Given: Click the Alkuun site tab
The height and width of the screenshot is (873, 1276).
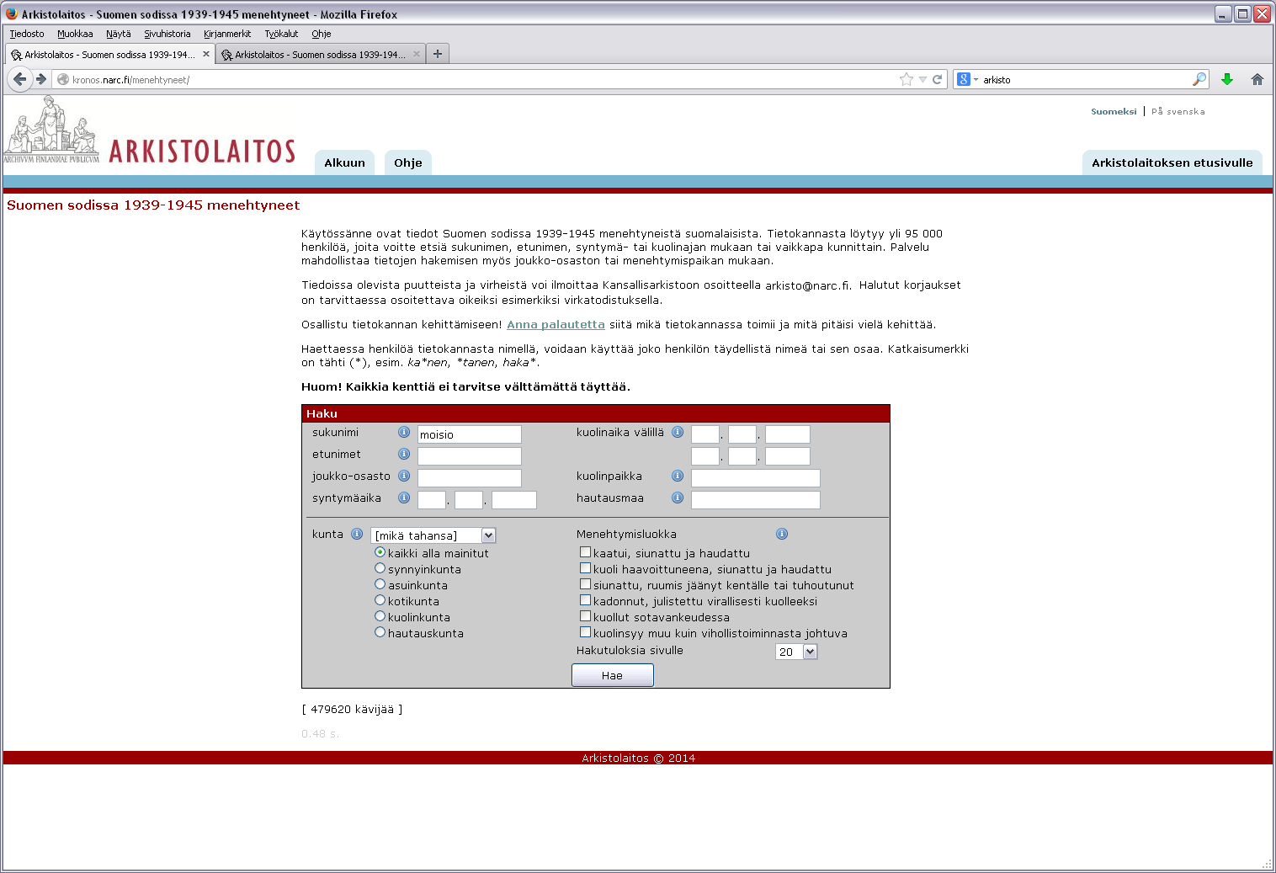Looking at the screenshot, I should [345, 162].
